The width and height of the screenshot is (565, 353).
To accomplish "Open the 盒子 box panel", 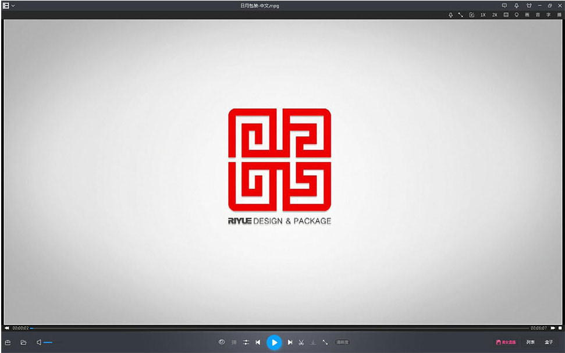I will click(x=549, y=342).
